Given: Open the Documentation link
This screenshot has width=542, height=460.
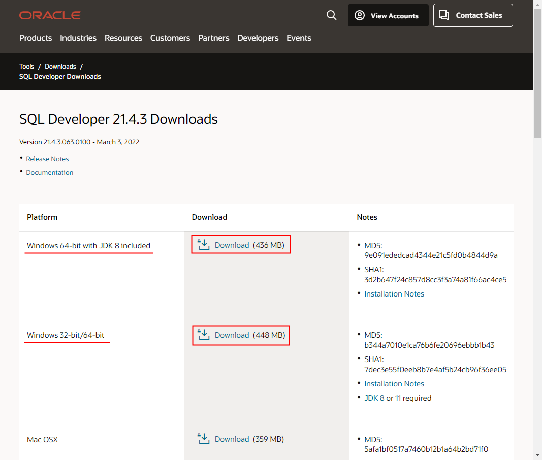Looking at the screenshot, I should pyautogui.click(x=49, y=172).
